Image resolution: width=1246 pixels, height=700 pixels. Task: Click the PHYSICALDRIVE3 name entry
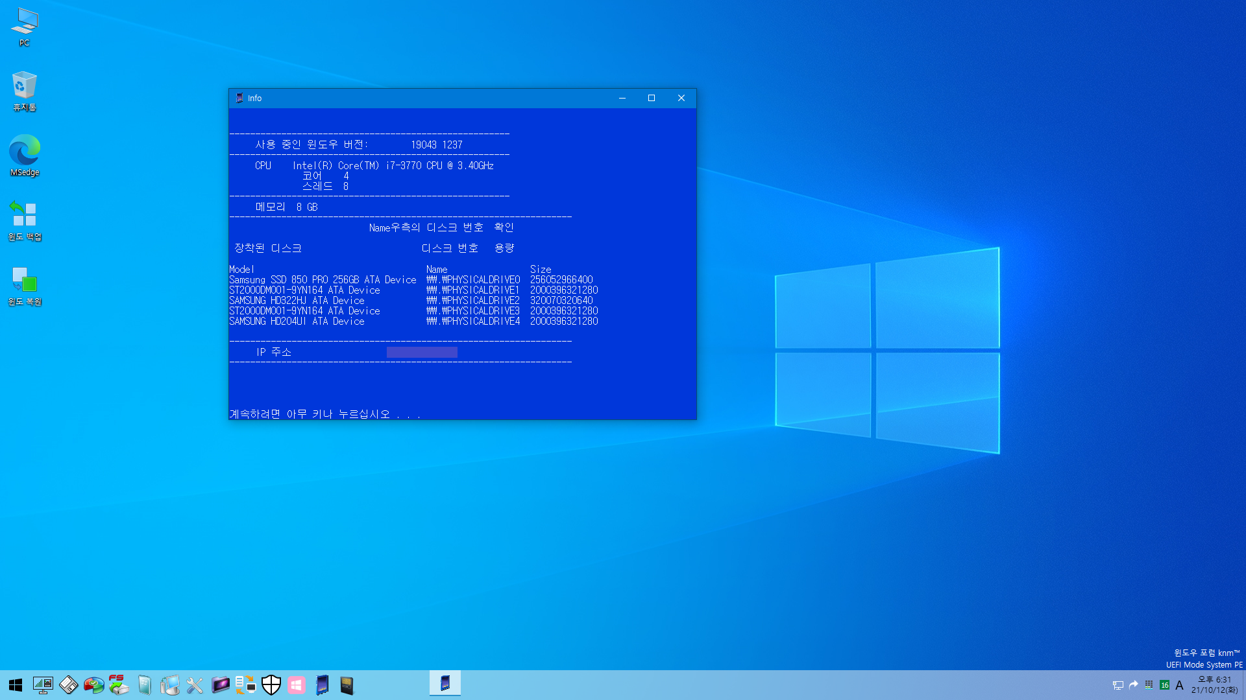coord(473,311)
